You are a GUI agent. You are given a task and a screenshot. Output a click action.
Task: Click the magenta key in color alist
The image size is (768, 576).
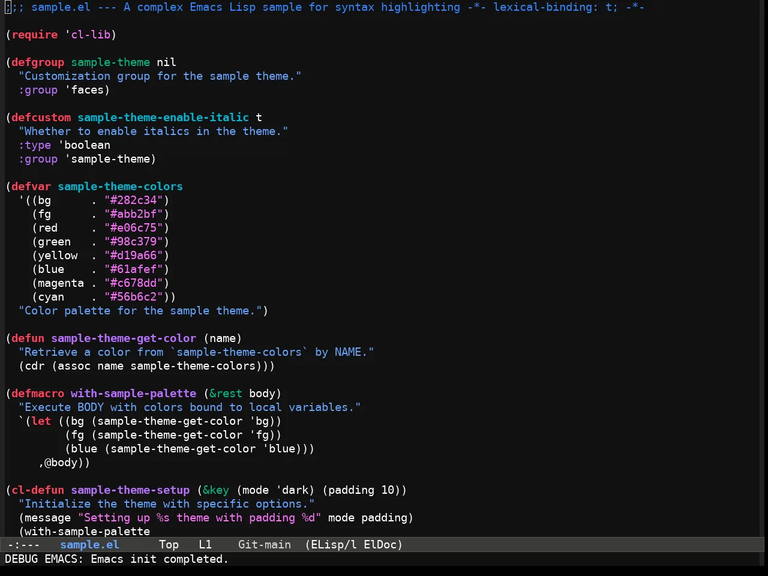61,283
